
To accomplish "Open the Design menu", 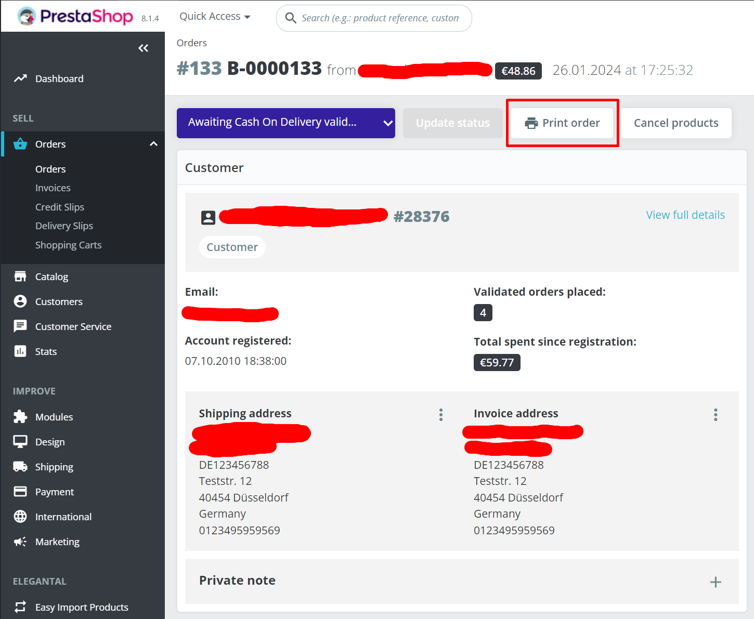I will 50,442.
